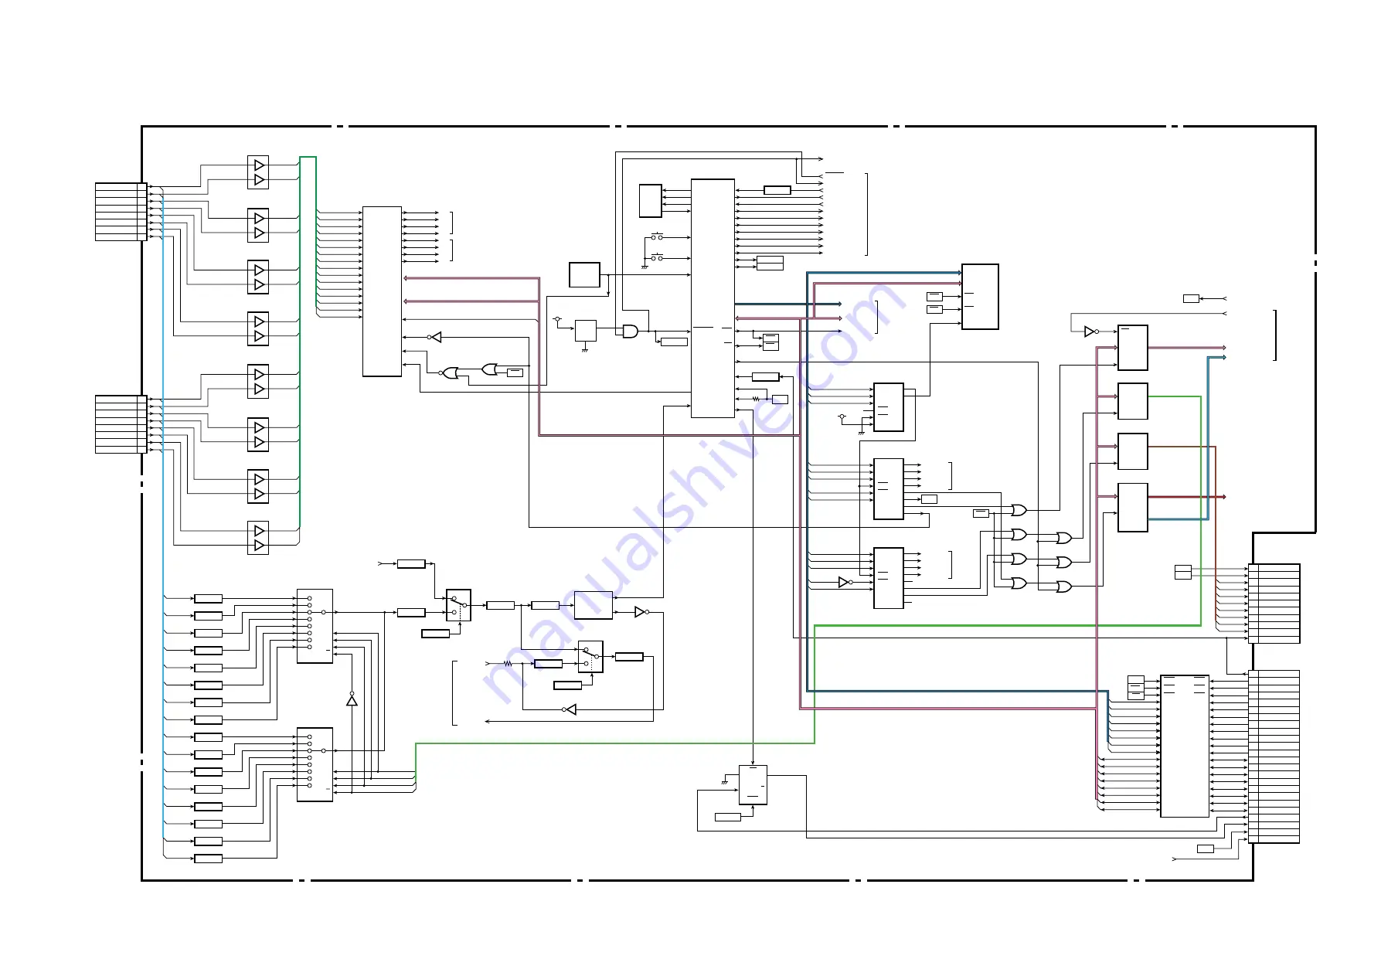This screenshot has height=976, width=1381.
Task: Click the large central IC block
Action: 713,298
